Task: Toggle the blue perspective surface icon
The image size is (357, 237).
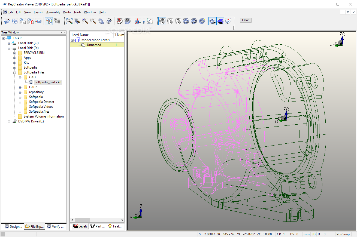Action: pos(220,21)
